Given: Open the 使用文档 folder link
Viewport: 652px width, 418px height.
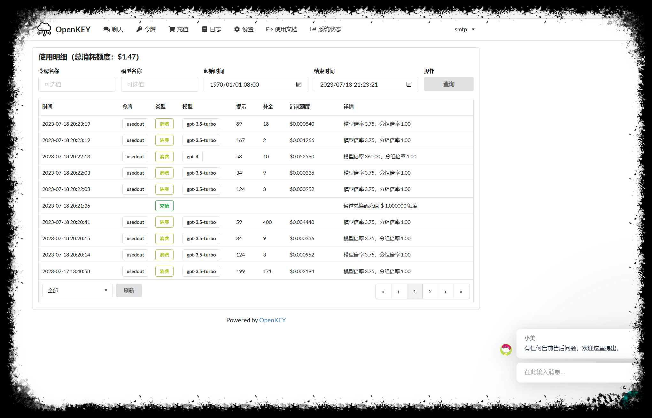Looking at the screenshot, I should [282, 29].
